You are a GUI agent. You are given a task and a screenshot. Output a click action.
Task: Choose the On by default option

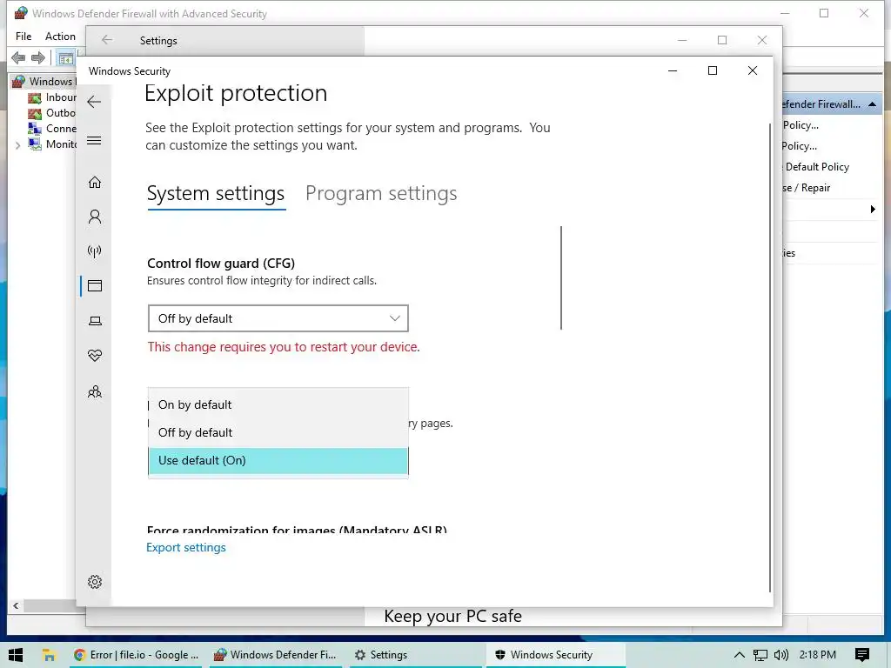click(278, 404)
